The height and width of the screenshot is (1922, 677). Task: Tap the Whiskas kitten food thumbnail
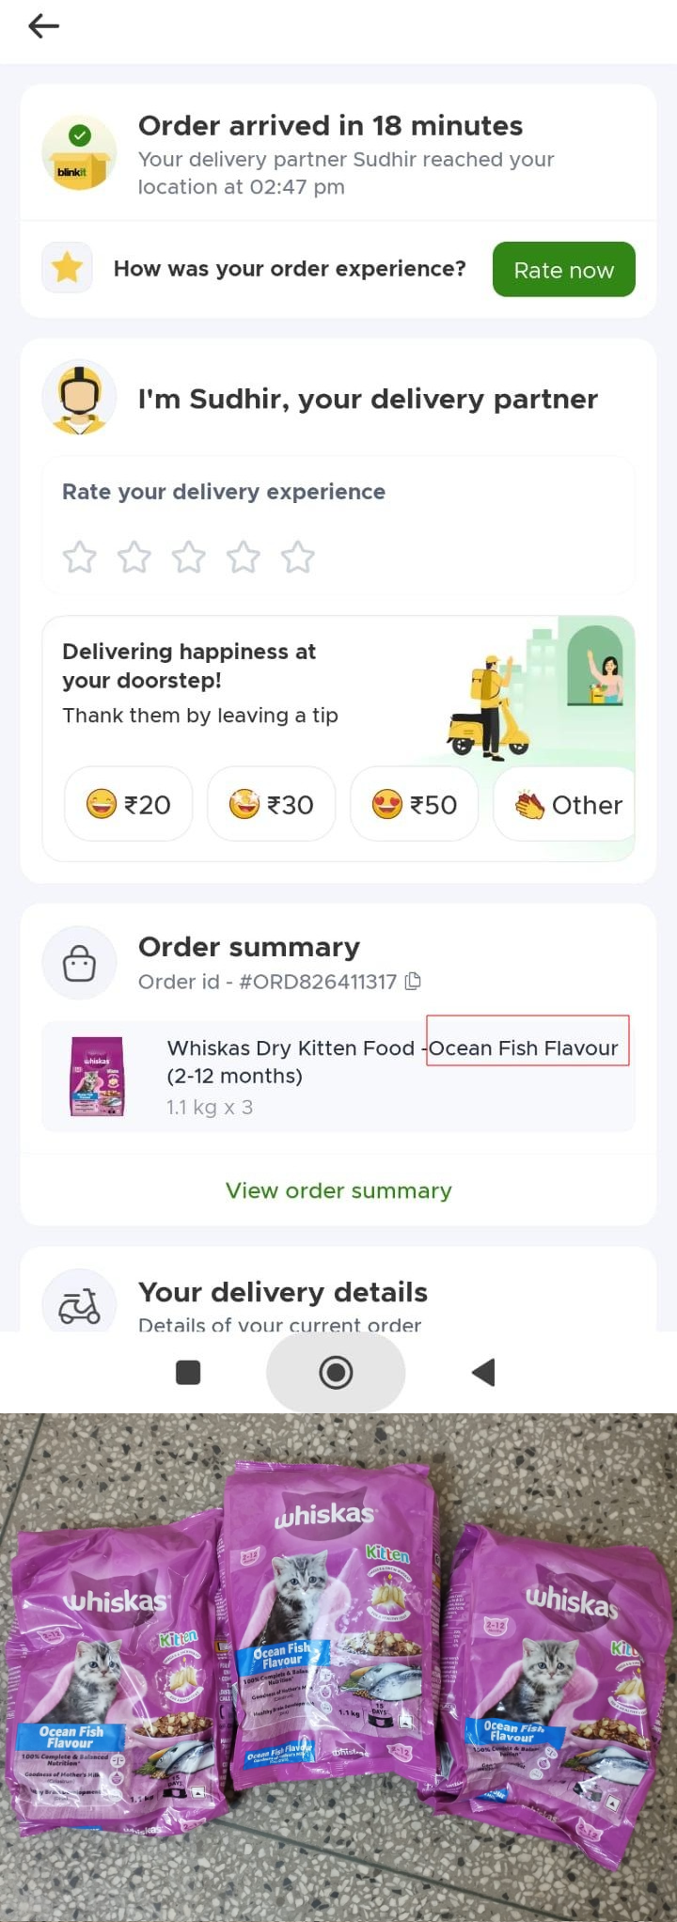[x=98, y=1077]
